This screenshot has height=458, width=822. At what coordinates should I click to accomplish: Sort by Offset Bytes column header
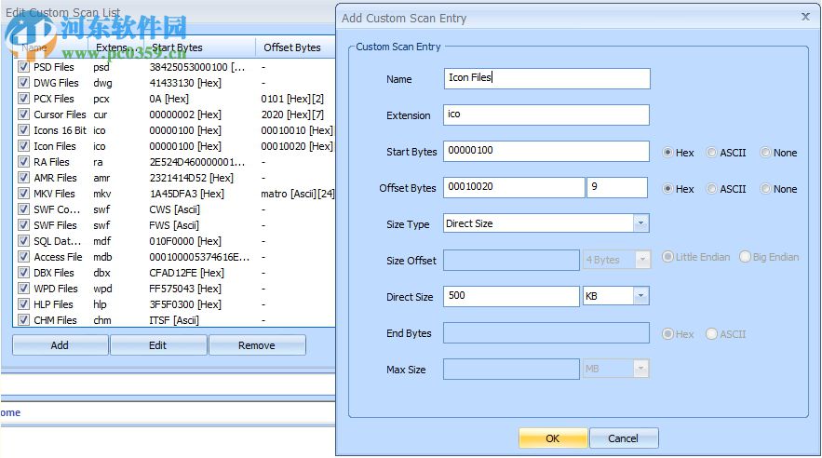296,47
